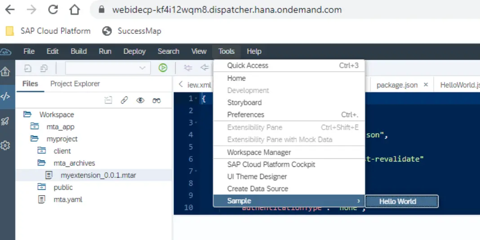Click the Home icon in left sidebar
The image size is (480, 240).
tap(5, 72)
